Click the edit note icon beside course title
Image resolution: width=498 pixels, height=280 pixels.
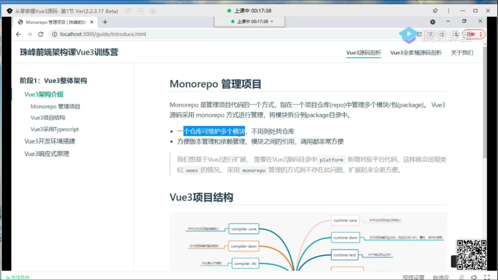pyautogui.click(x=128, y=11)
